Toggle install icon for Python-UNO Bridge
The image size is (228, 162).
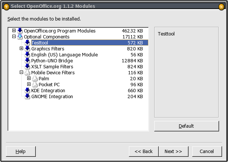(x=27, y=60)
